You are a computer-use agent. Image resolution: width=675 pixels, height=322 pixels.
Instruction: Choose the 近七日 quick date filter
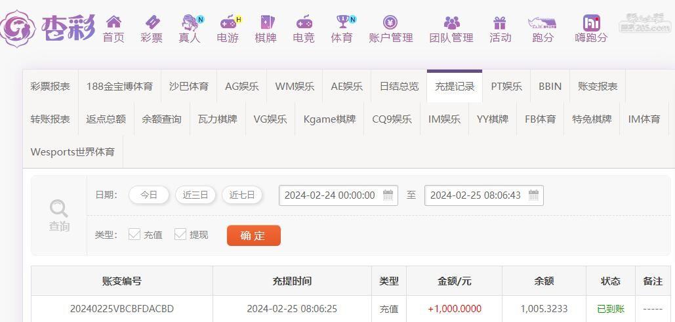tap(242, 195)
